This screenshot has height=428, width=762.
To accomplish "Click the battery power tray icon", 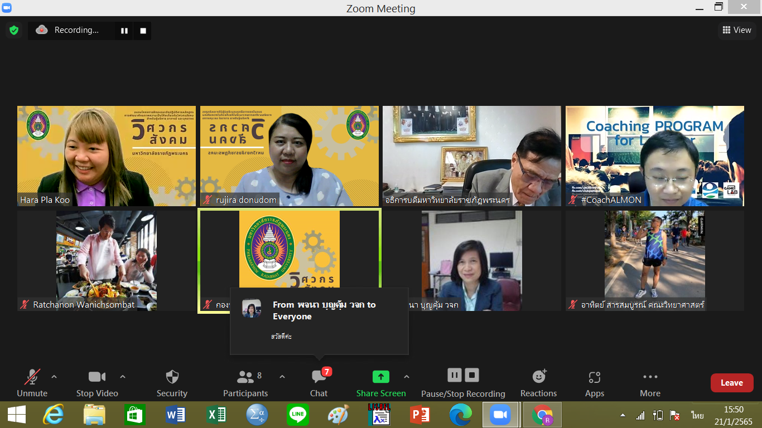I will click(x=658, y=415).
